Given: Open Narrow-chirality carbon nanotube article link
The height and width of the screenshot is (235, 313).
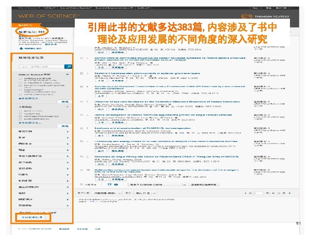Looking at the screenshot, I should pos(170,59).
